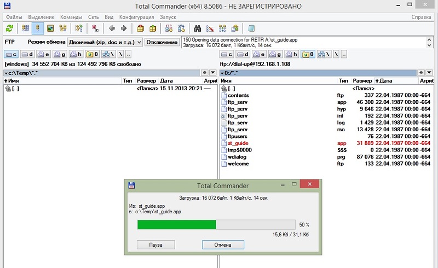
Task: Select the tmp$0000 file
Action: click(326, 150)
